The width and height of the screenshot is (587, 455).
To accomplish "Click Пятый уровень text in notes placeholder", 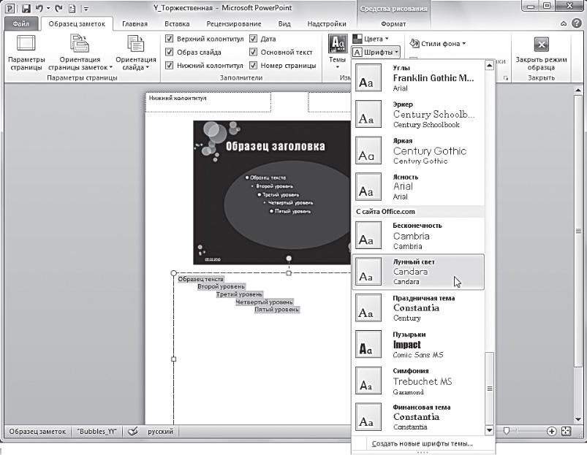I will click(277, 310).
